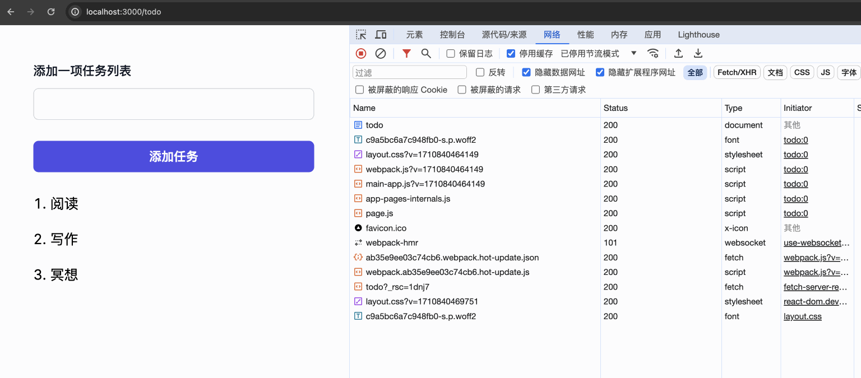This screenshot has width=861, height=378.
Task: Check 被屏蔽的响应 Cookie option
Action: (359, 90)
